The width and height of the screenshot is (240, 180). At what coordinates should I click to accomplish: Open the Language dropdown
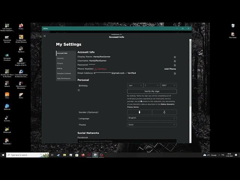click(152, 118)
